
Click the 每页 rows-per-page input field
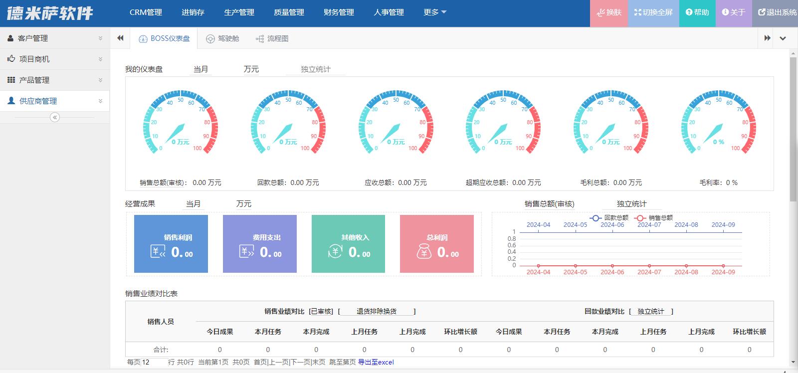coord(154,362)
